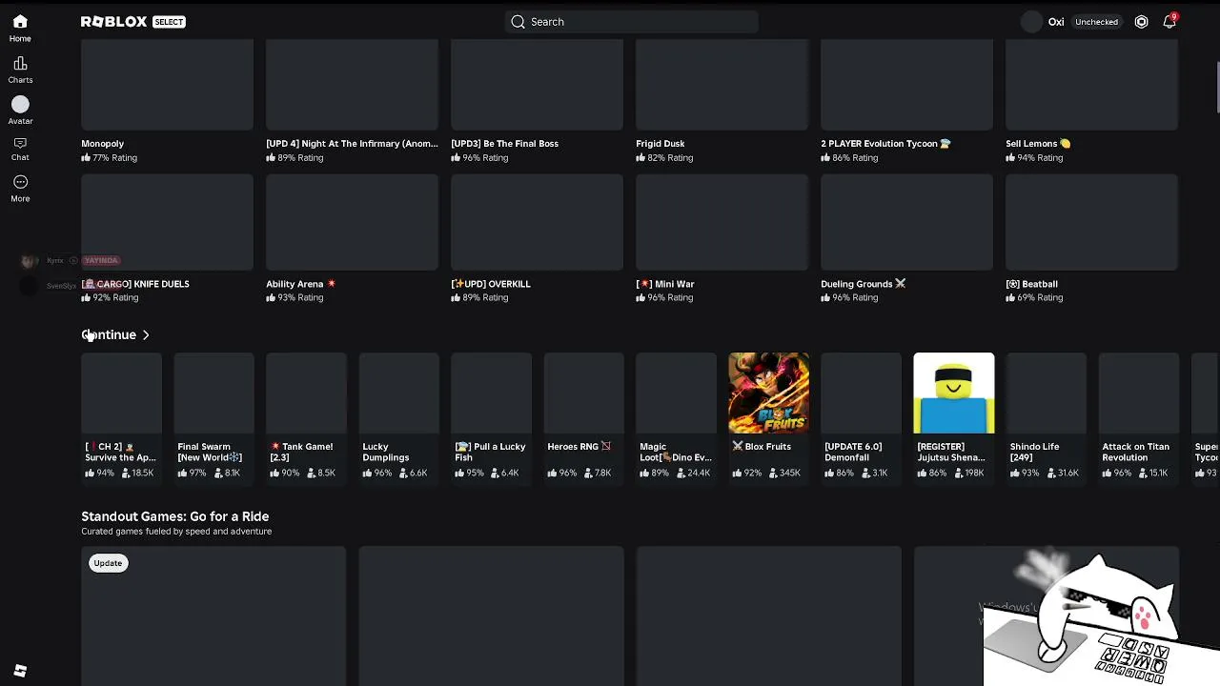This screenshot has height=686, width=1220.
Task: Click the Oxi profile avatar circle
Action: tap(1031, 22)
